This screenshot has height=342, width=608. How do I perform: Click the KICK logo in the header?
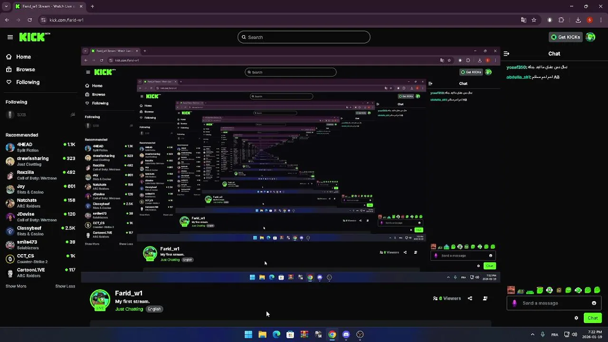pyautogui.click(x=35, y=37)
